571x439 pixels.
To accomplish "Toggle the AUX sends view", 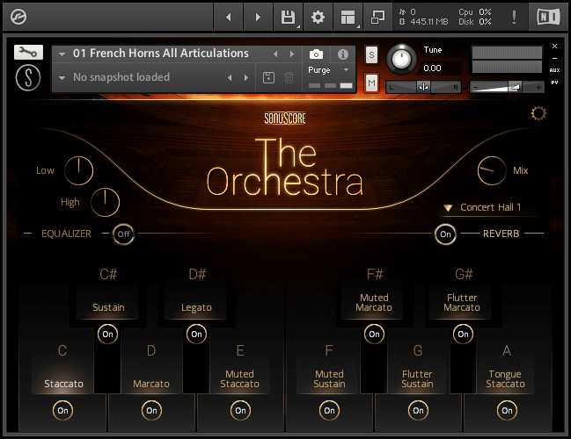I will pos(554,70).
